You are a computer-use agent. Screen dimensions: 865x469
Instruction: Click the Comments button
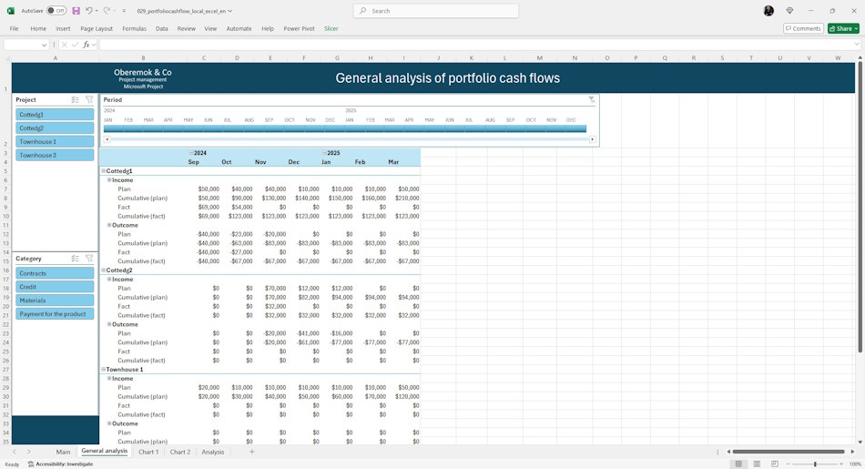pyautogui.click(x=803, y=29)
